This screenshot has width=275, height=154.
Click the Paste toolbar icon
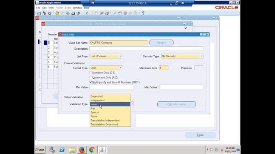pos(96,13)
